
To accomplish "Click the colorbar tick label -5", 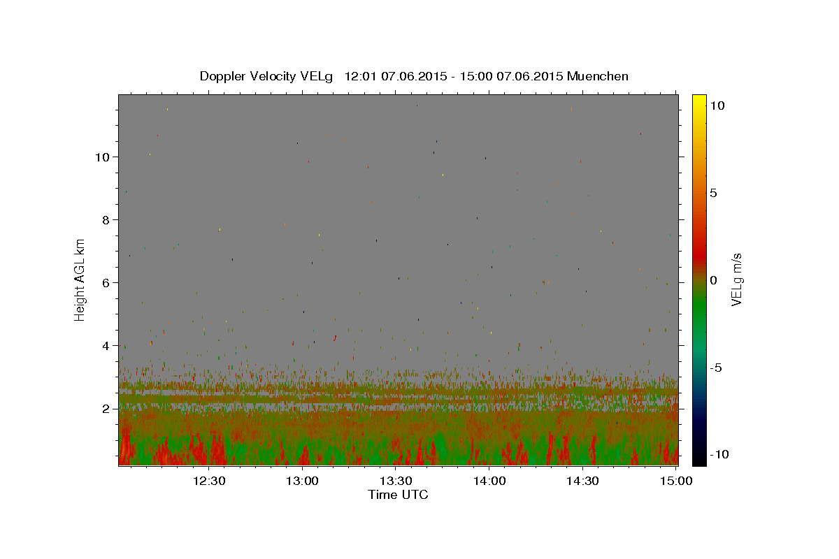I will (717, 368).
